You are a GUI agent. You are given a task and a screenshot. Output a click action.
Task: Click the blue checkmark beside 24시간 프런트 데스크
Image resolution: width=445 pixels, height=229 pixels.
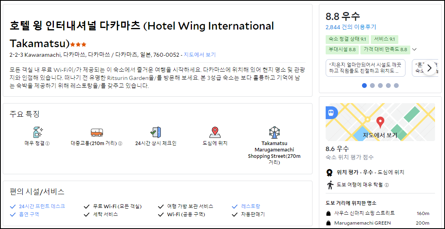click(13, 206)
